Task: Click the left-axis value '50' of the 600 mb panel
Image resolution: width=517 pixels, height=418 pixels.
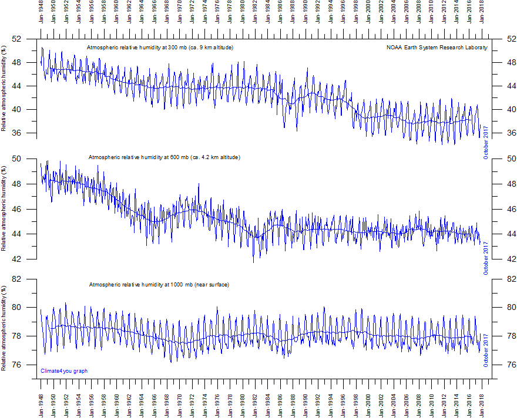Action: [17, 159]
